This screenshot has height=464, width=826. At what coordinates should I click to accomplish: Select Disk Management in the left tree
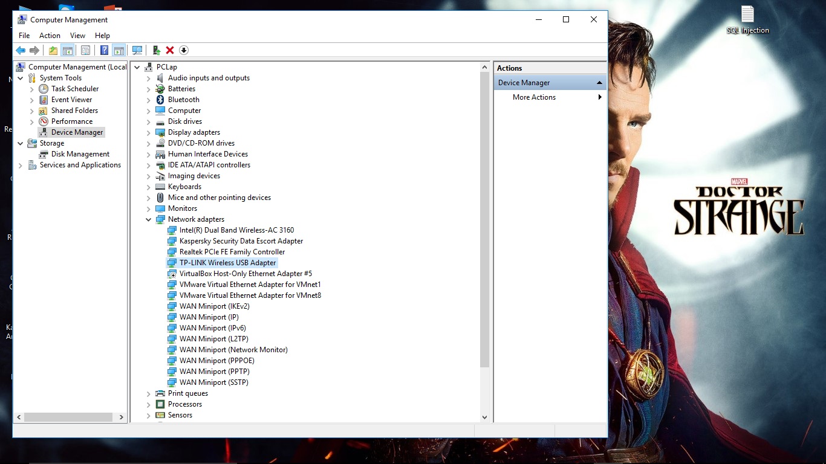80,154
